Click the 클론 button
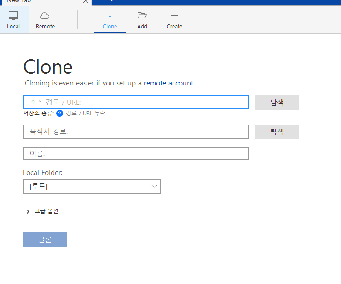 pyautogui.click(x=45, y=239)
